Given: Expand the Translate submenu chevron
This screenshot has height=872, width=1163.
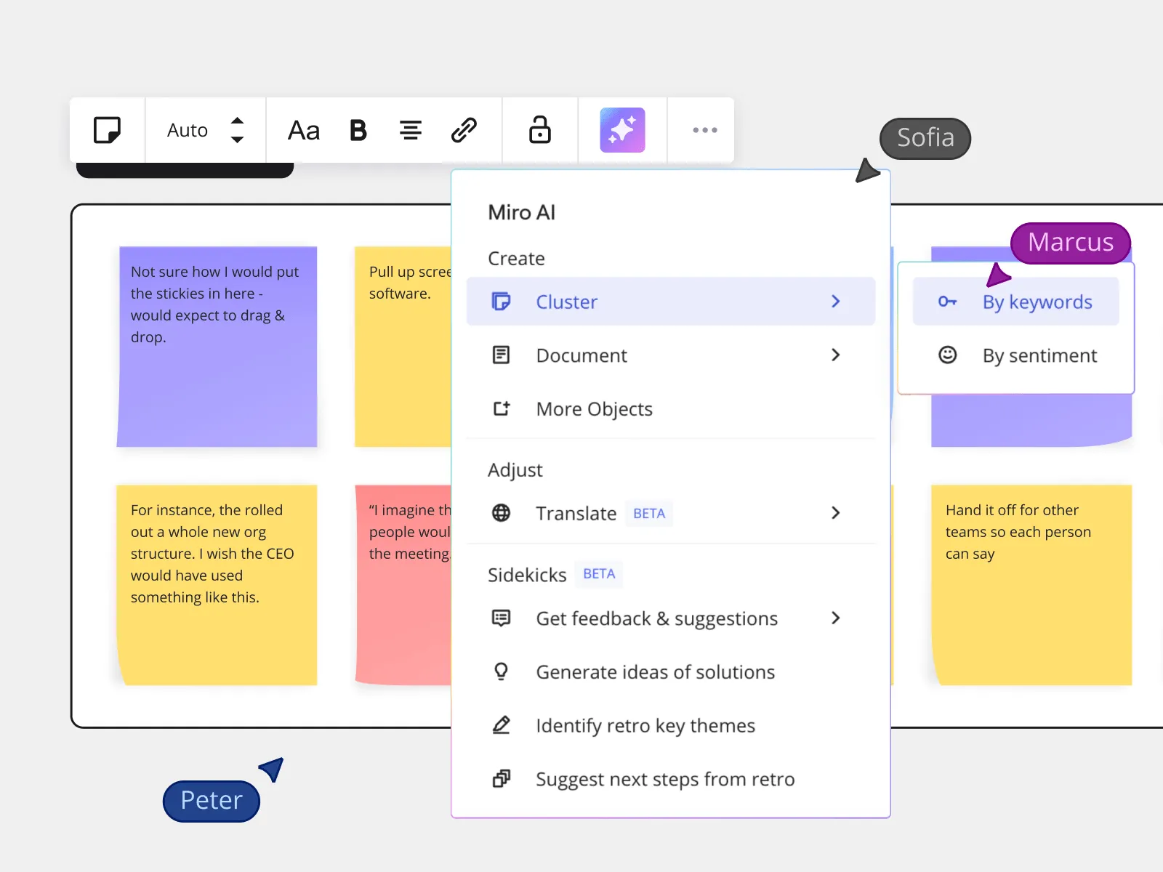Looking at the screenshot, I should pyautogui.click(x=836, y=513).
